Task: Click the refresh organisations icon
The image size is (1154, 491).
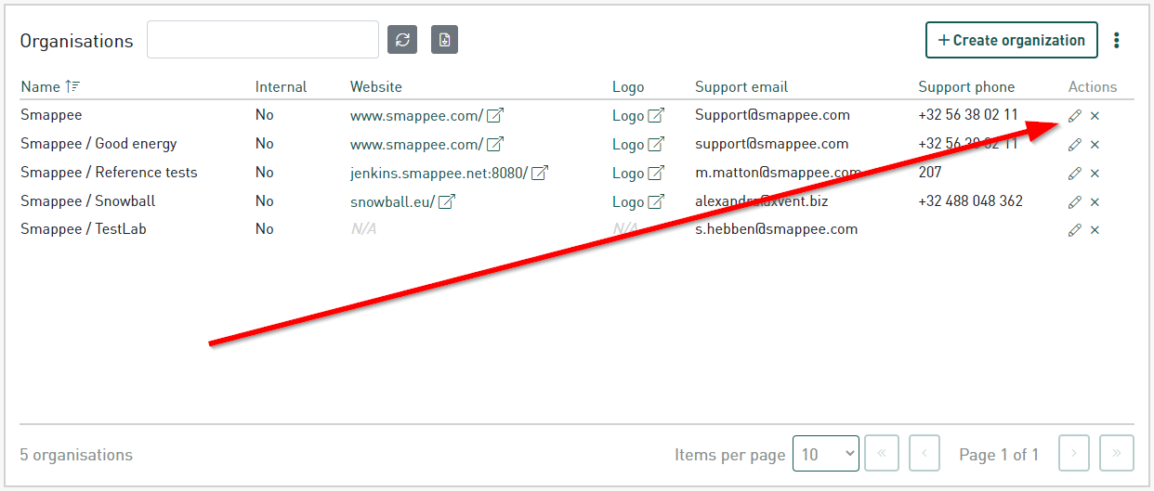Action: point(402,40)
